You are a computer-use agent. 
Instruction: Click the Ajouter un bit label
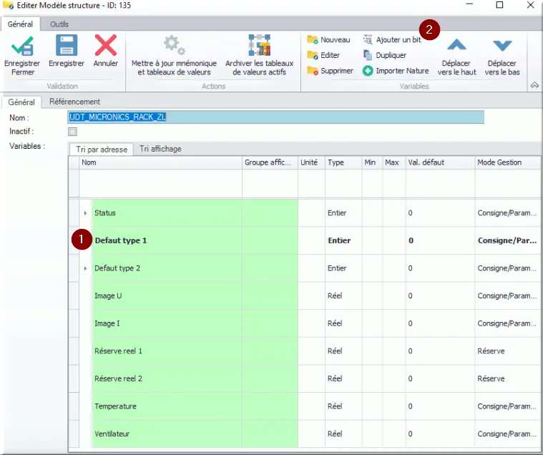click(x=398, y=40)
